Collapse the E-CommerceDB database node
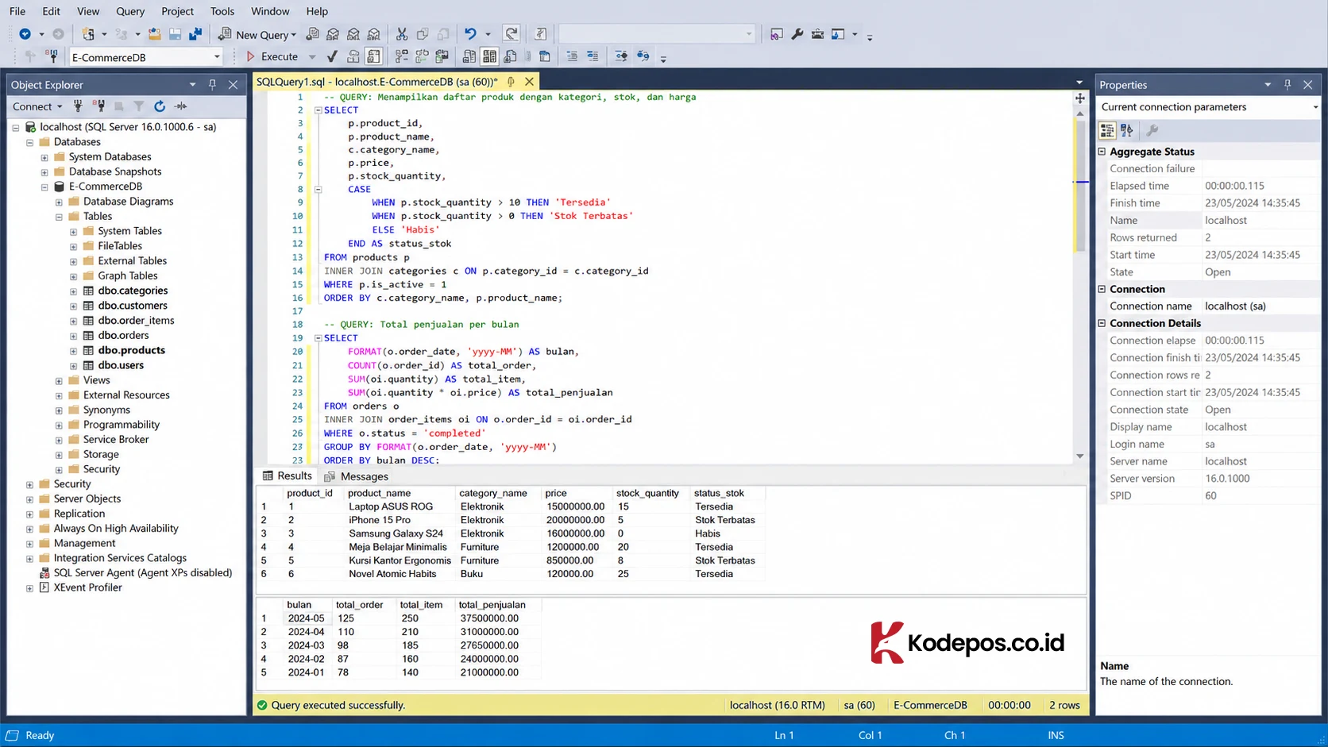Screen dimensions: 1328x747 pyautogui.click(x=44, y=187)
